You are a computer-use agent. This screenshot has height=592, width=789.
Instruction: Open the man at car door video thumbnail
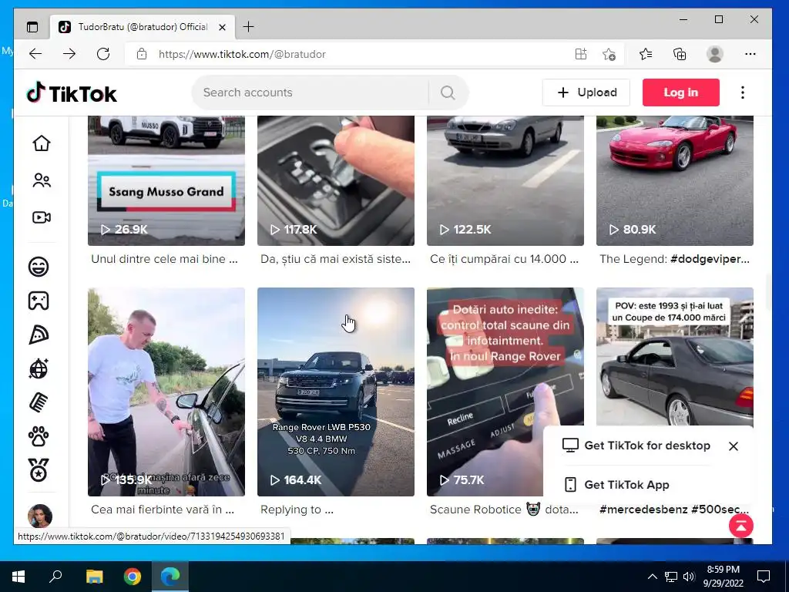click(166, 392)
